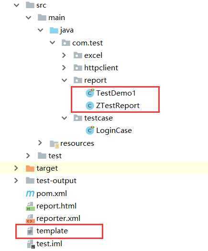The image size is (208, 251).
Task: Collapse the src folder
Action: click(x=16, y=5)
